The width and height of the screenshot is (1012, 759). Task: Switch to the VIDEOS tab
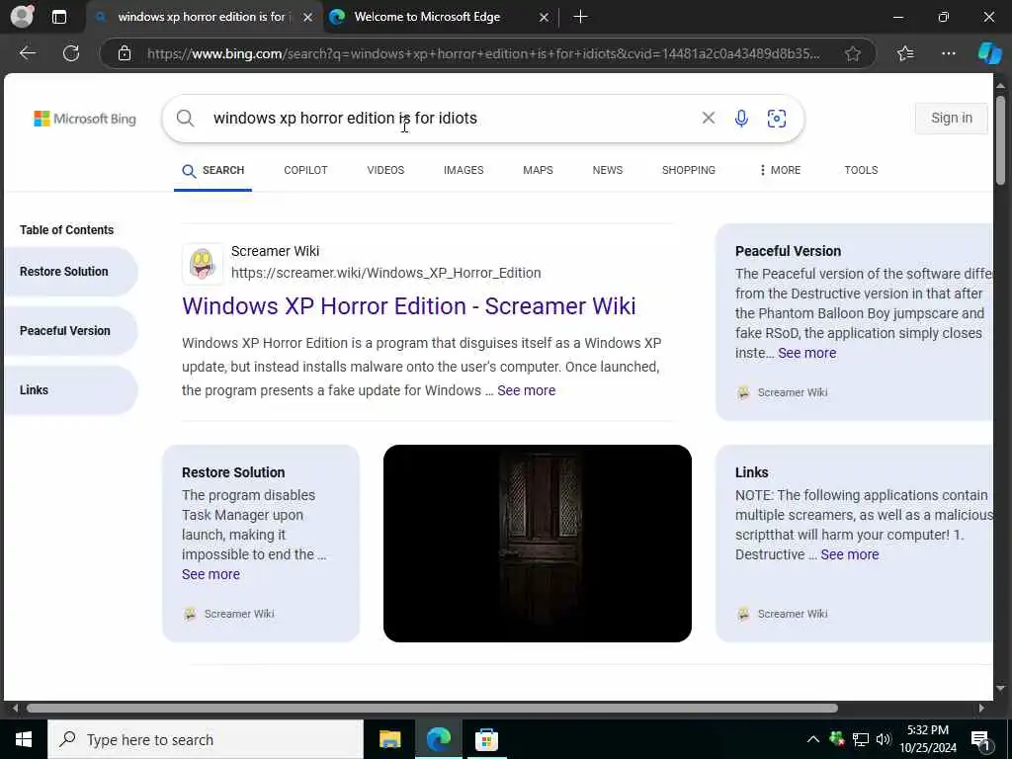click(x=385, y=170)
